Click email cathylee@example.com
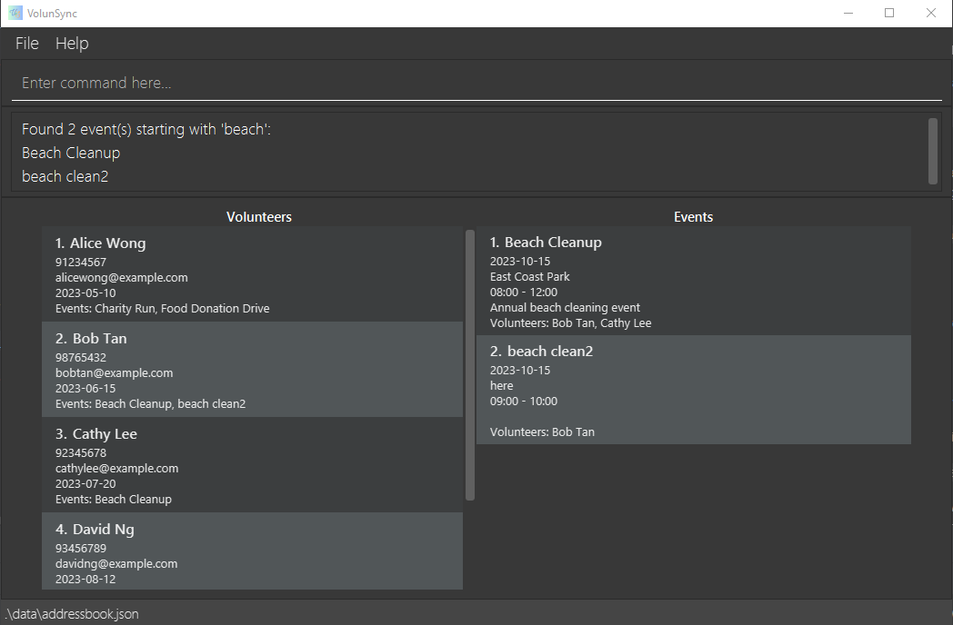 pyautogui.click(x=116, y=468)
